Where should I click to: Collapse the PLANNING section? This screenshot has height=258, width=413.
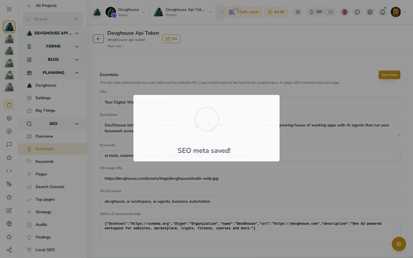pyautogui.click(x=53, y=73)
